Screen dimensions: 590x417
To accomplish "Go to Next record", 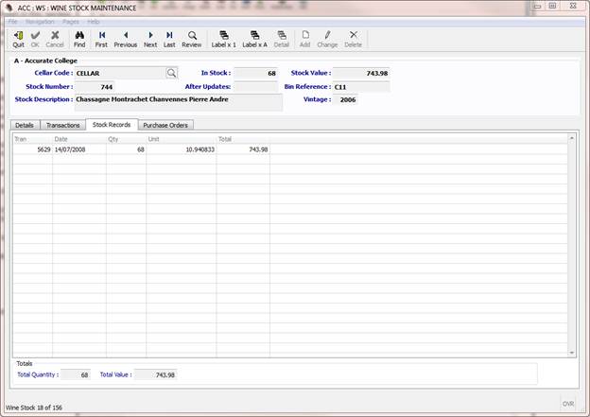I will click(x=150, y=38).
